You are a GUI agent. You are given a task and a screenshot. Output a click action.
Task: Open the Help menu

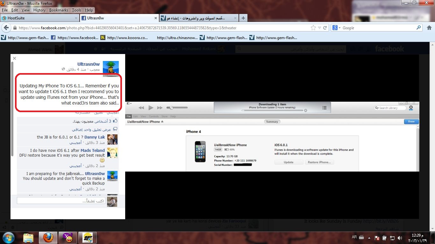click(89, 10)
